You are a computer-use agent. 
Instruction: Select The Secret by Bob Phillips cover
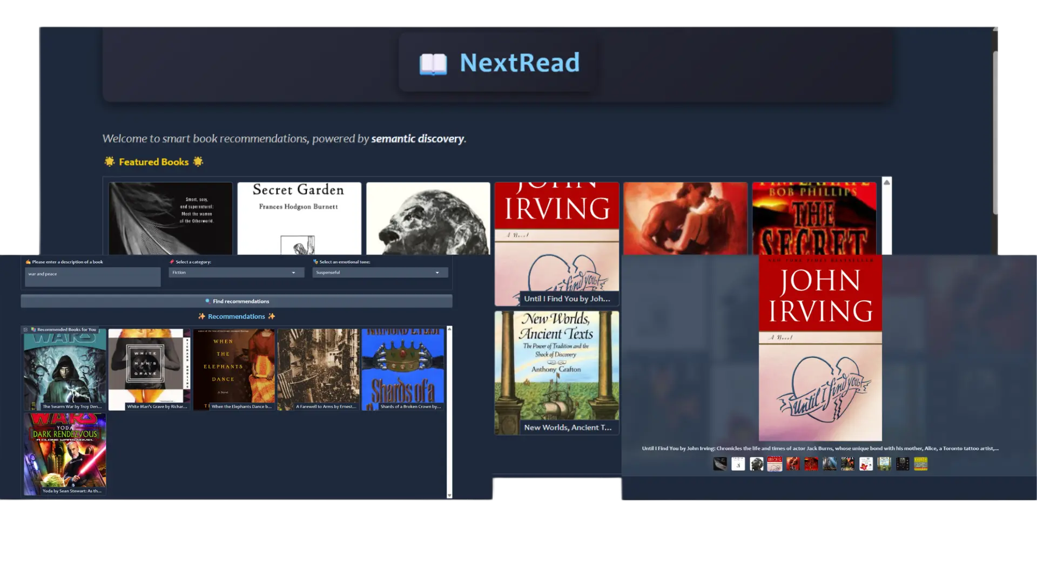(814, 218)
